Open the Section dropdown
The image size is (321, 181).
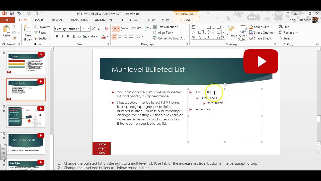(x=42, y=38)
